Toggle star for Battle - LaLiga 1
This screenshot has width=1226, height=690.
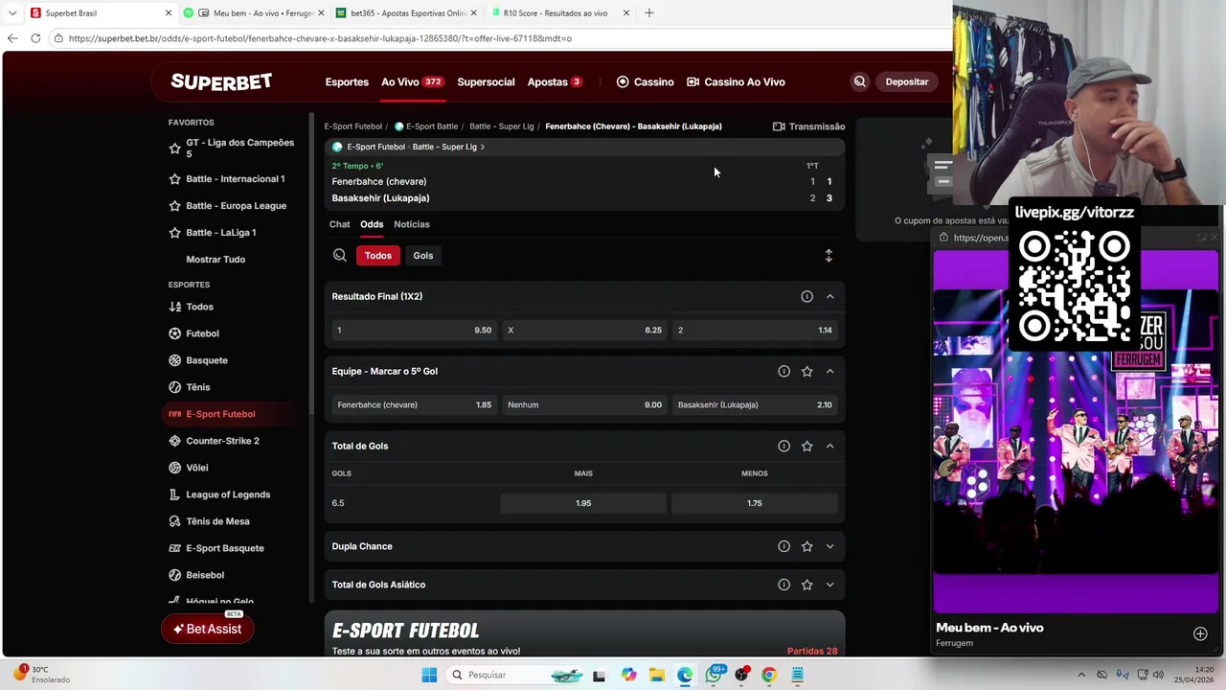tap(174, 233)
